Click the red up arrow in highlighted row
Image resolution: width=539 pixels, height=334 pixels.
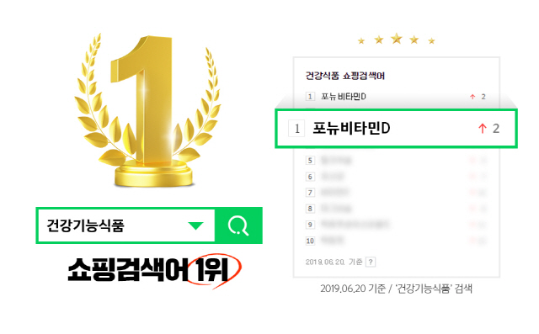[x=483, y=129]
